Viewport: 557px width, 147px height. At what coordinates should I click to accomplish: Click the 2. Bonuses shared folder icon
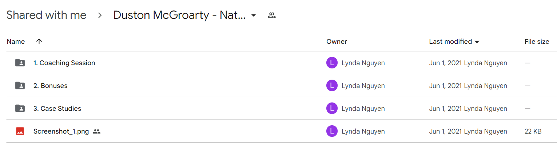[20, 86]
